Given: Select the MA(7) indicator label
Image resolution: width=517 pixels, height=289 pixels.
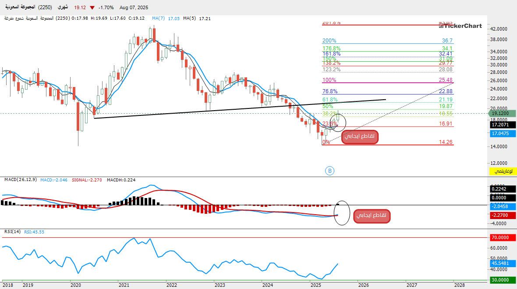Looking at the screenshot, I should pyautogui.click(x=159, y=18).
